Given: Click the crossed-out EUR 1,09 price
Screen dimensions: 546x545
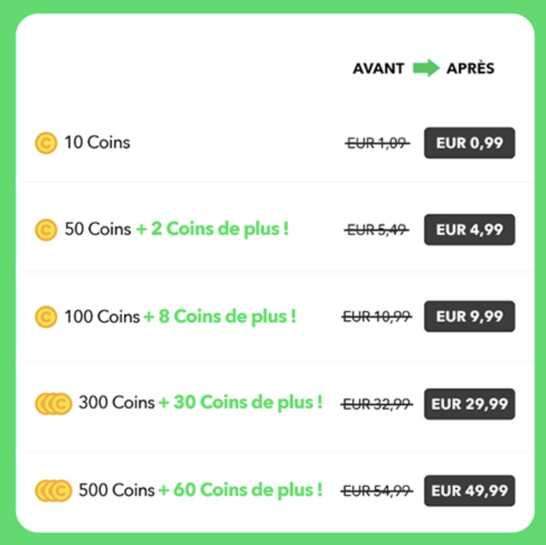Looking at the screenshot, I should pyautogui.click(x=376, y=143).
